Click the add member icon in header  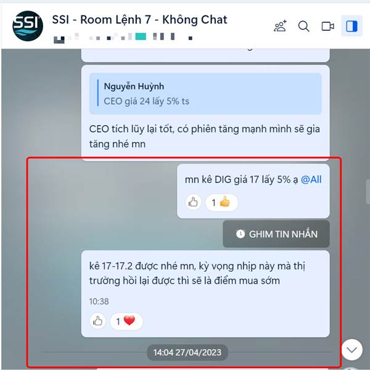point(280,26)
